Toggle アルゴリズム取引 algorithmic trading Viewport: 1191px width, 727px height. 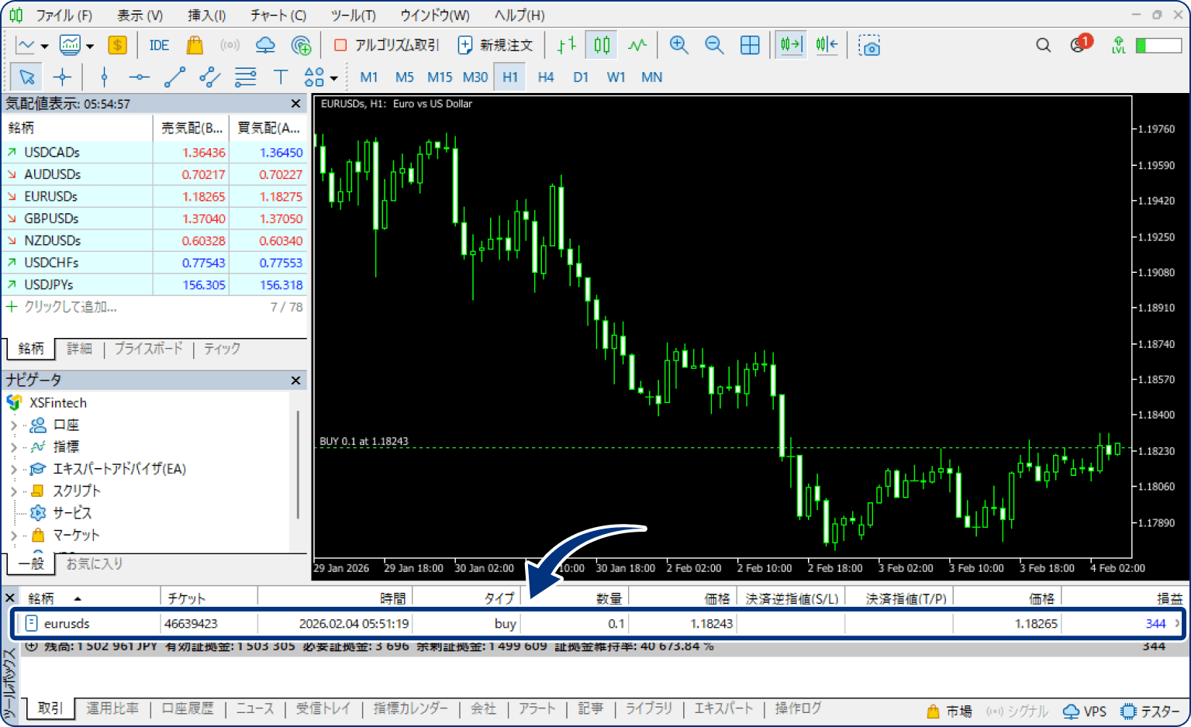[x=386, y=46]
